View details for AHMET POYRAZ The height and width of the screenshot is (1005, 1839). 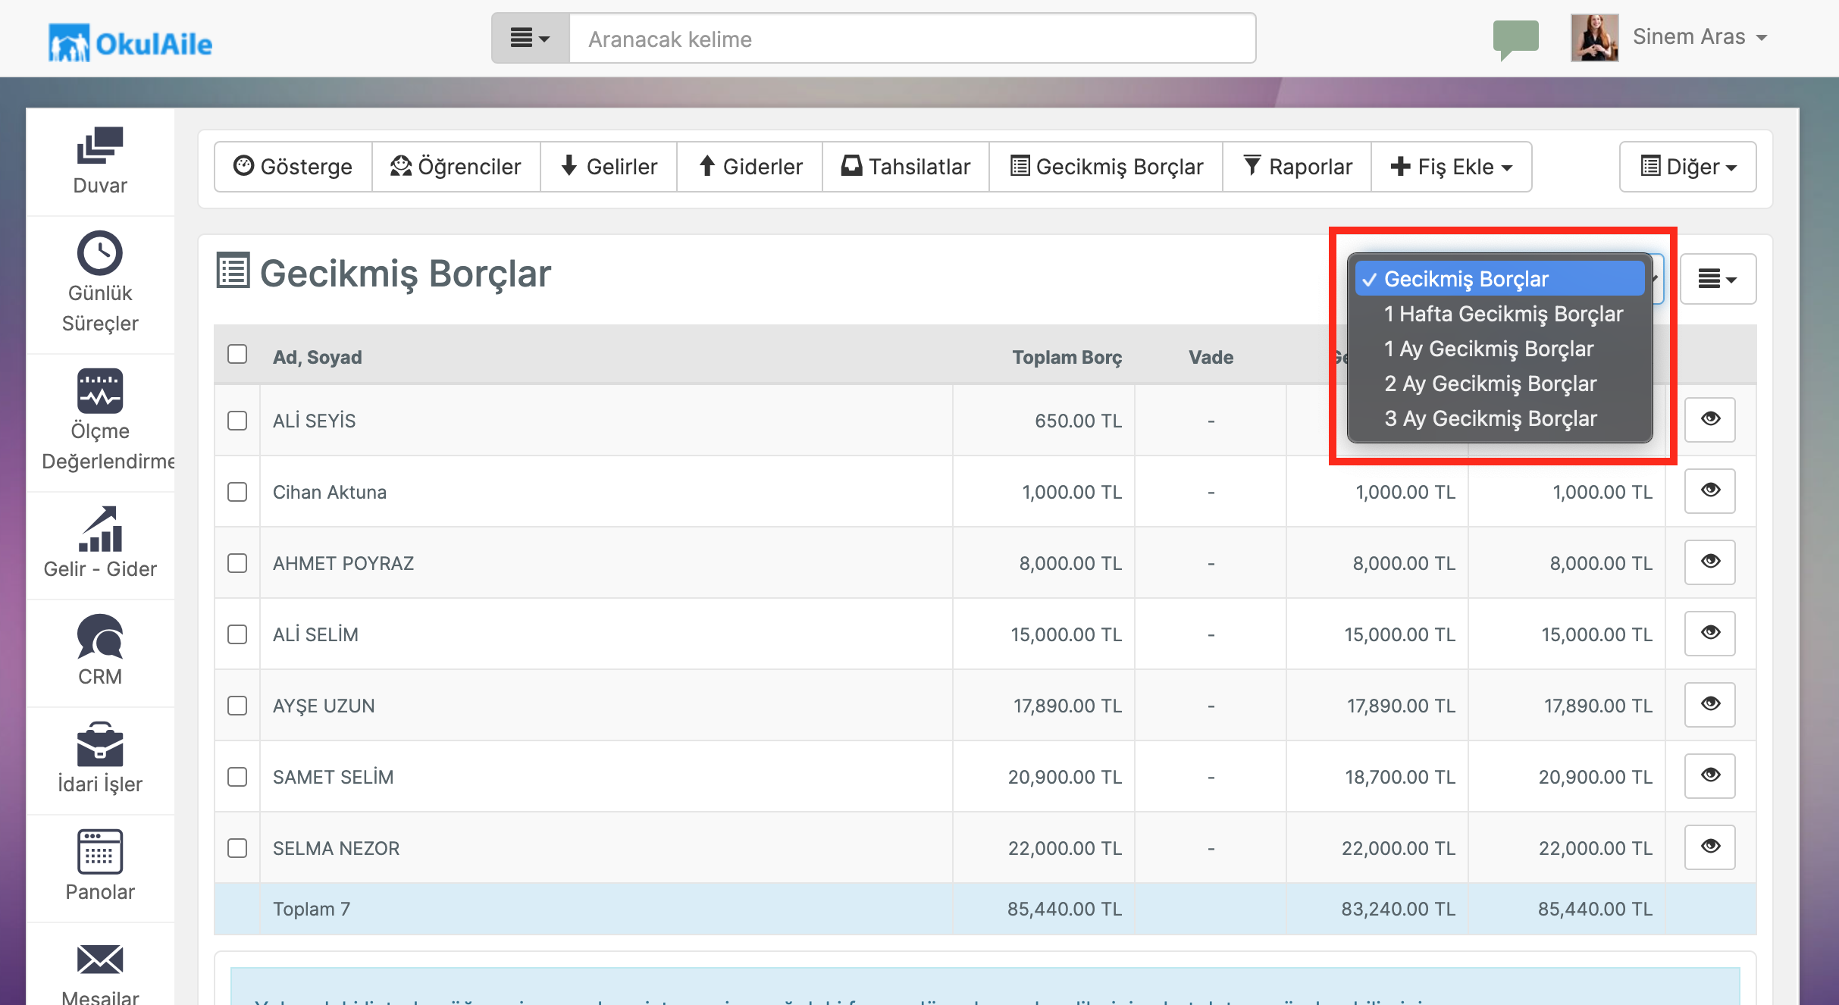(x=1710, y=562)
